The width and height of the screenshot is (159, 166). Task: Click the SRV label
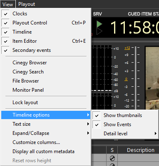coord(97,14)
